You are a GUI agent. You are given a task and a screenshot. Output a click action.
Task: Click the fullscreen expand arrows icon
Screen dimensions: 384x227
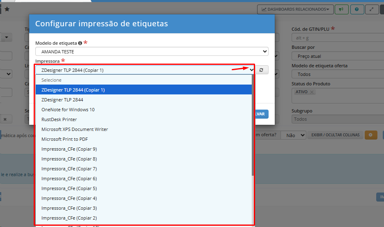[372, 9]
